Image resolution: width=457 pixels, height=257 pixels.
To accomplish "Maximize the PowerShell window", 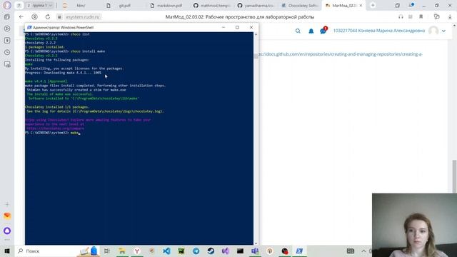I will click(x=237, y=27).
